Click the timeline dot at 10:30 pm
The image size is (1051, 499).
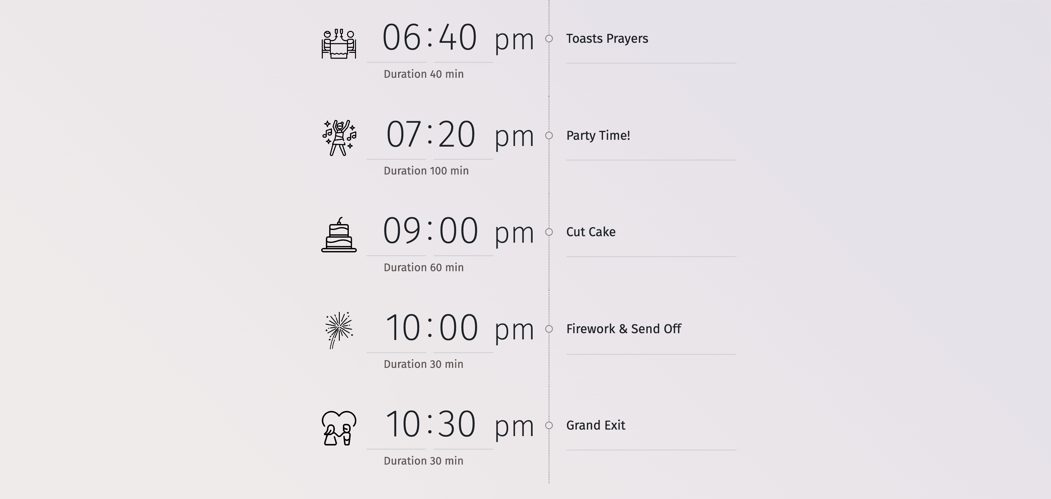click(x=550, y=424)
